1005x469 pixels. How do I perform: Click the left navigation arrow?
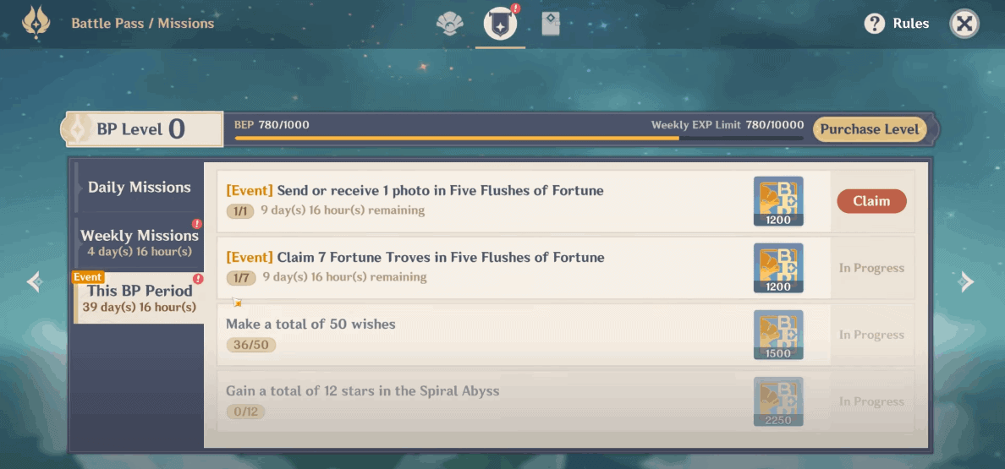[35, 281]
